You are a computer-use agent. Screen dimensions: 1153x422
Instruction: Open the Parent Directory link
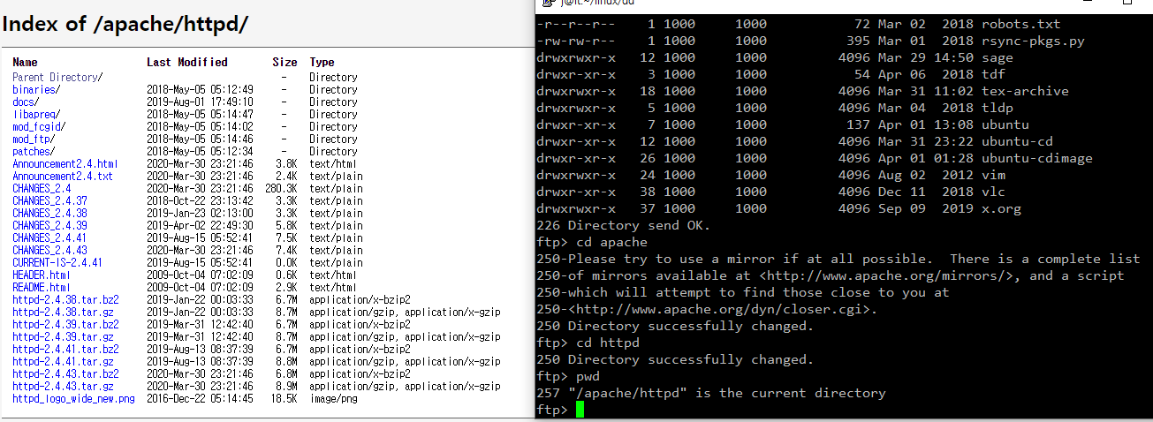point(55,77)
